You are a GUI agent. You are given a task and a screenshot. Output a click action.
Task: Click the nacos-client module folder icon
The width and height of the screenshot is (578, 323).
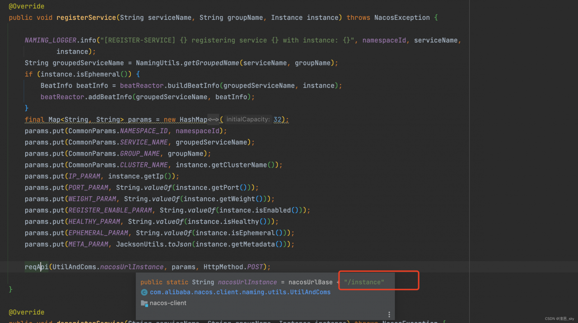(x=144, y=303)
